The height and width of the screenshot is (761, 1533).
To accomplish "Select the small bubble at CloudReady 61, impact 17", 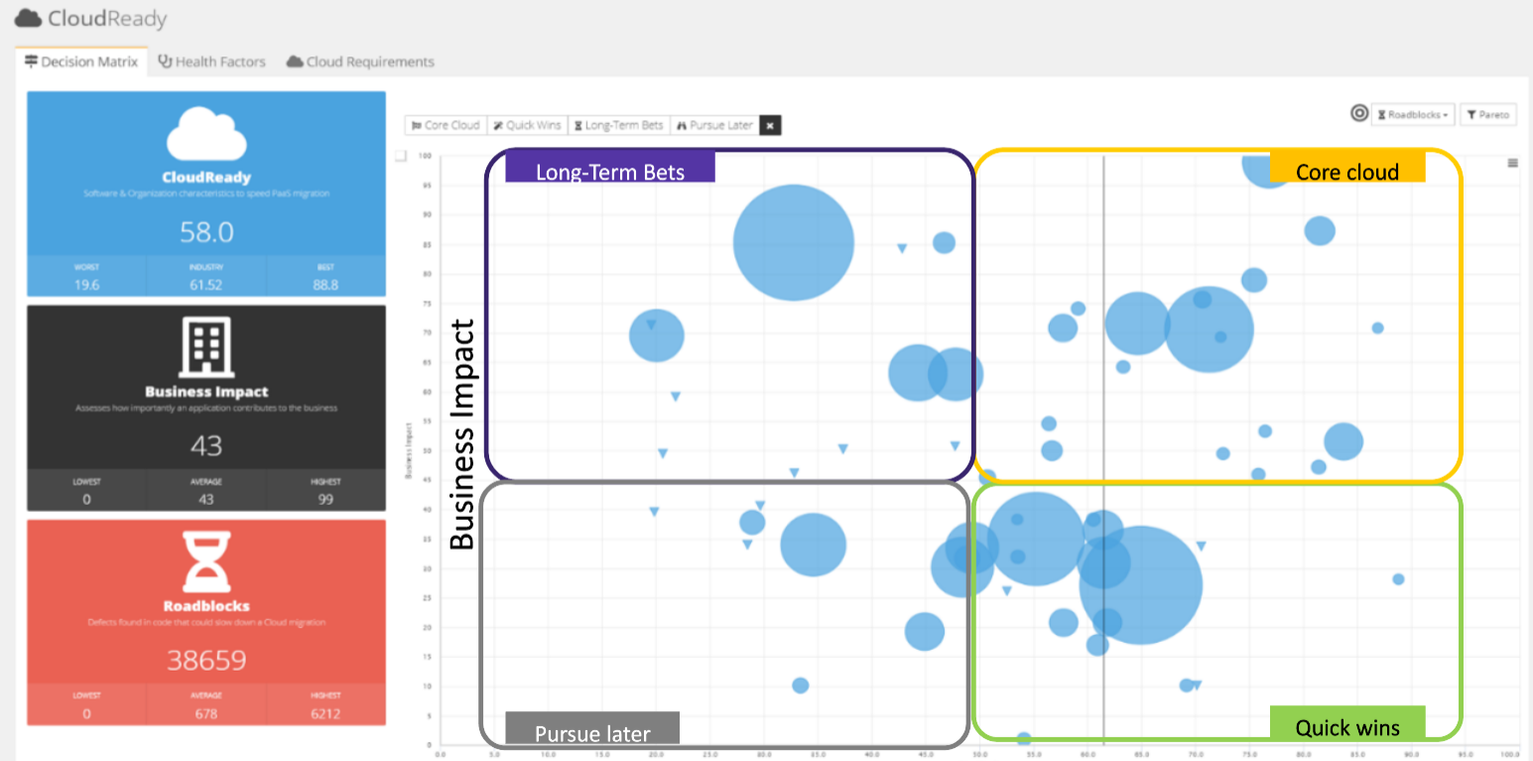I will point(1097,645).
